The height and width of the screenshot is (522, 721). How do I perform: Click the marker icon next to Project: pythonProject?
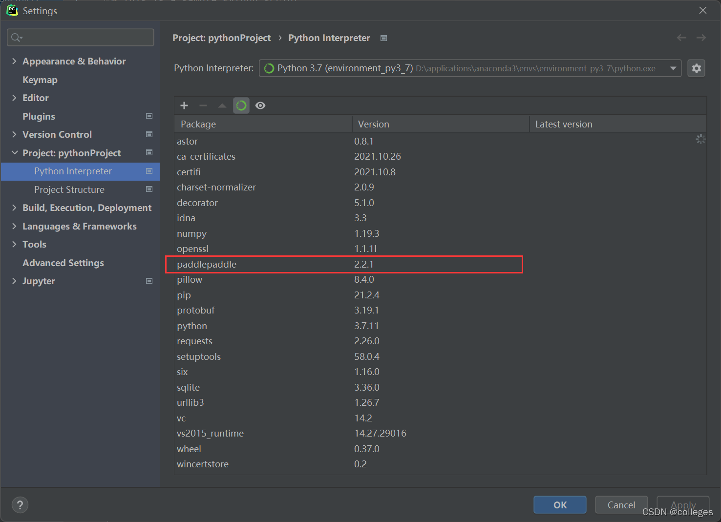tap(149, 152)
